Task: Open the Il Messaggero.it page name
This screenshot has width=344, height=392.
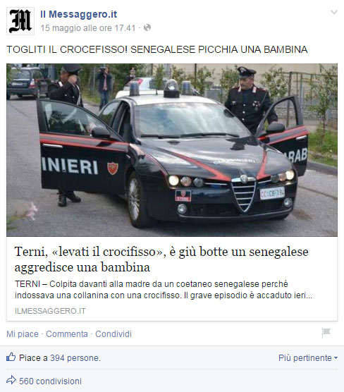Action: pos(79,14)
